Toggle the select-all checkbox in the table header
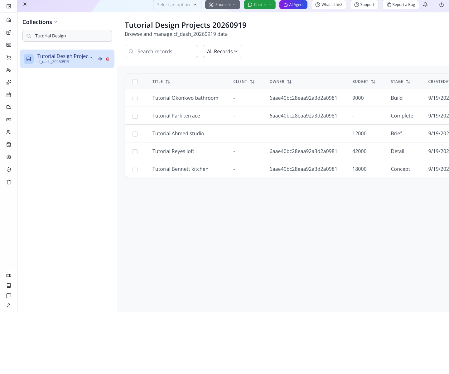 pos(135,82)
